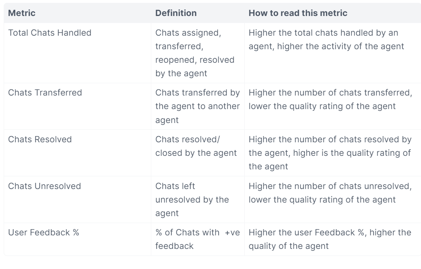Click the 'How to read this metric' header
The height and width of the screenshot is (269, 421).
click(298, 13)
